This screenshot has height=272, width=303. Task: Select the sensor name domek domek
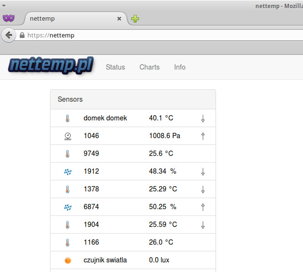pos(105,118)
